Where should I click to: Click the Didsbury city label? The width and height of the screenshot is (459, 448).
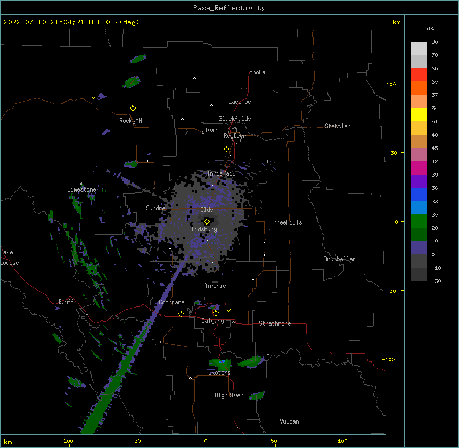coord(204,229)
